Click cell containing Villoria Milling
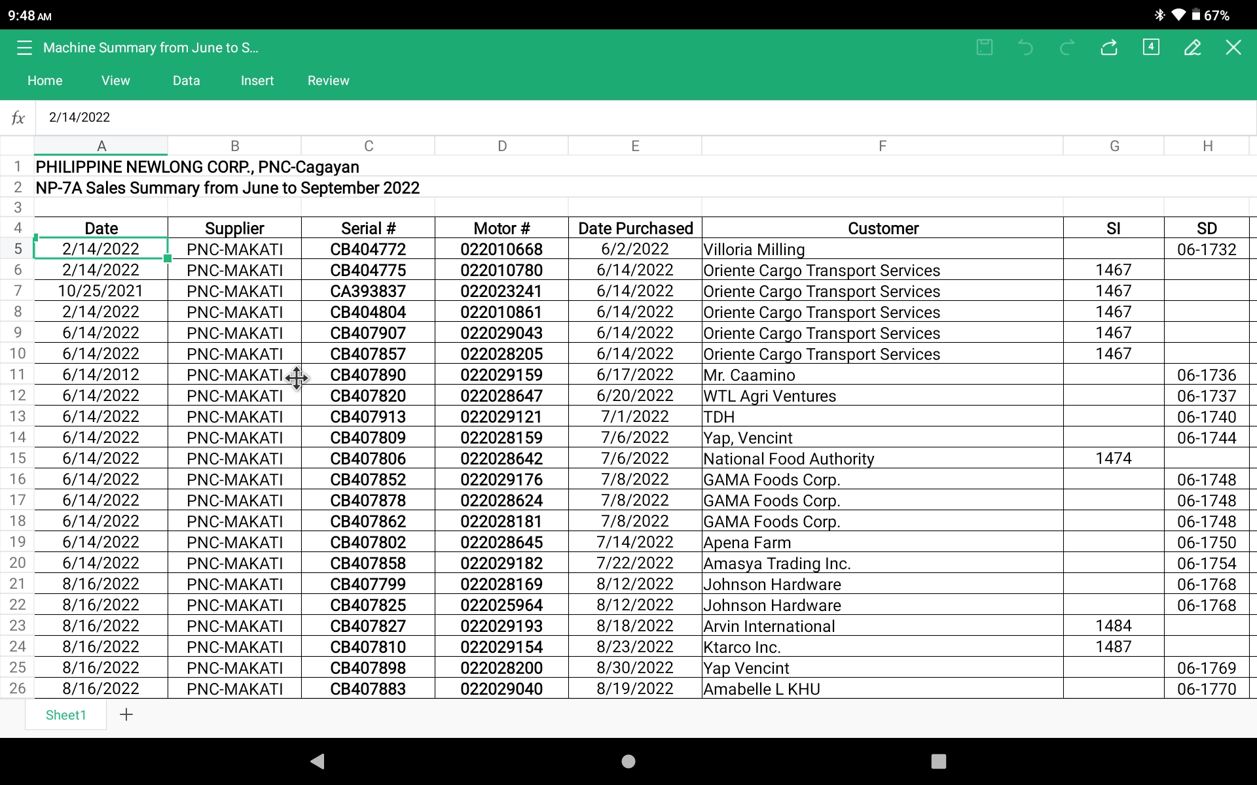The width and height of the screenshot is (1257, 785). [x=882, y=249]
